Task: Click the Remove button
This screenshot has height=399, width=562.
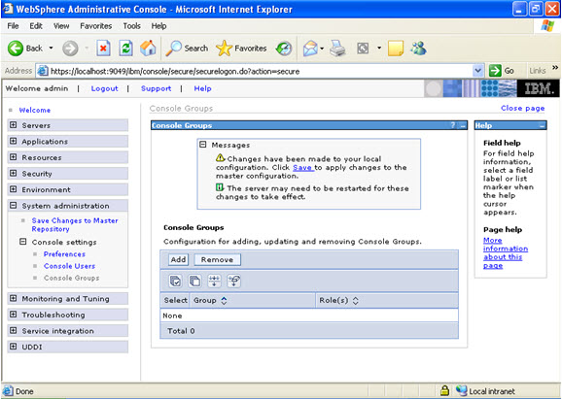Action: point(217,259)
